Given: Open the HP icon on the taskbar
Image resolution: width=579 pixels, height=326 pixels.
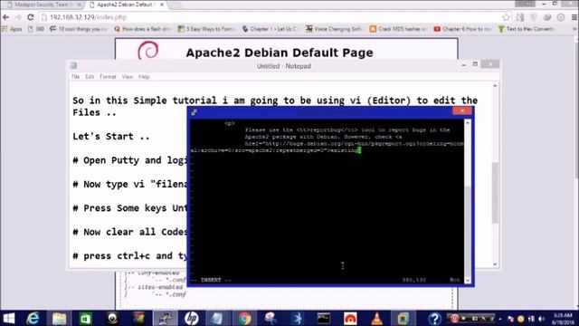Looking at the screenshot, I should pyautogui.click(x=191, y=318).
